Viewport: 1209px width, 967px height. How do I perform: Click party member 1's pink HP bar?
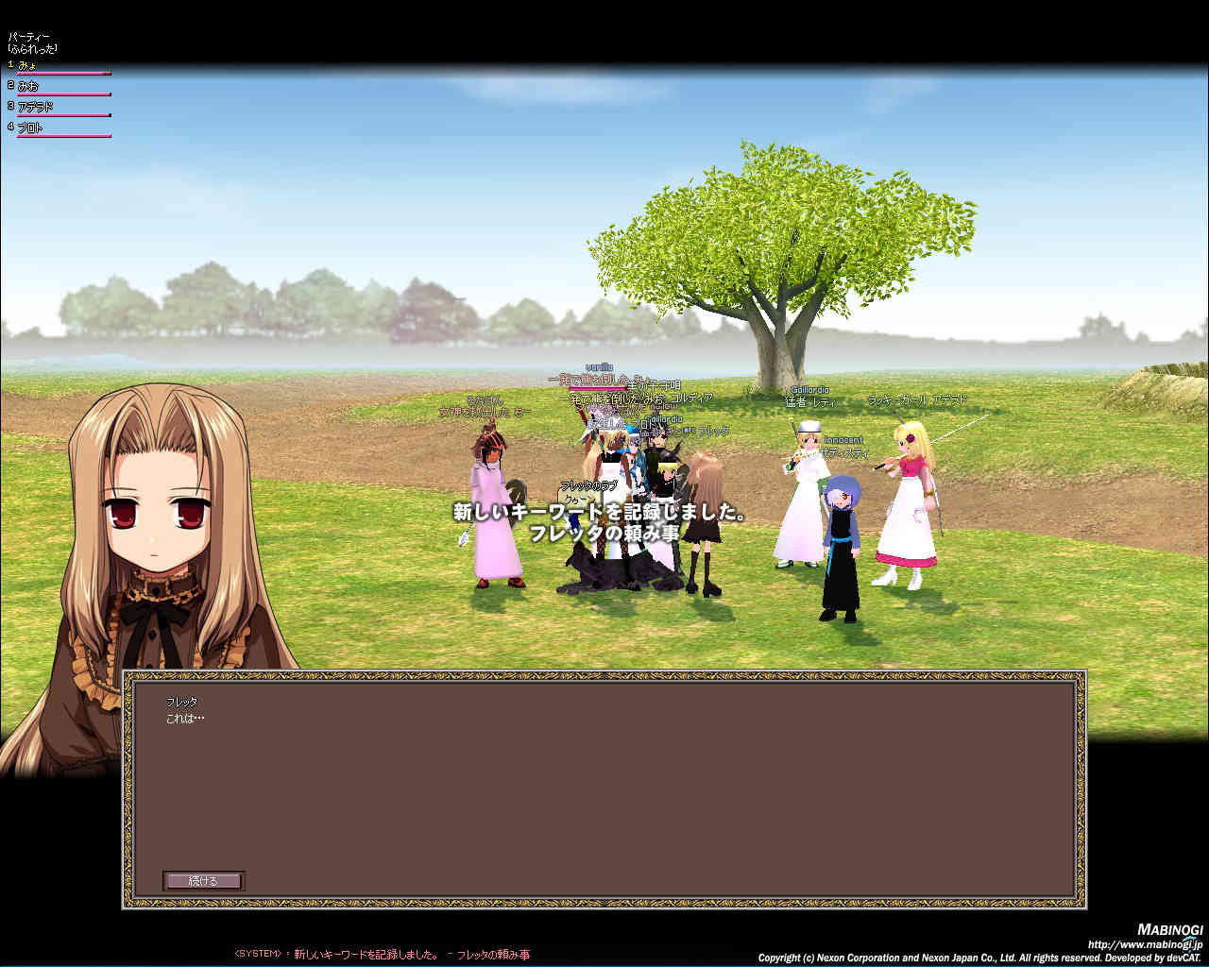63,73
